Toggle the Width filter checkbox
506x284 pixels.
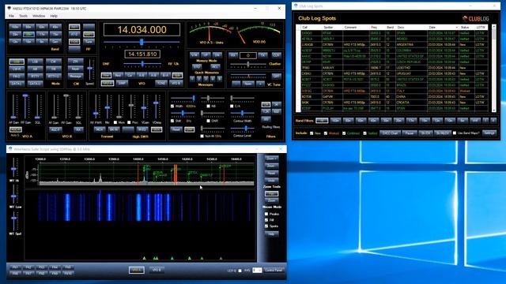(x=172, y=106)
